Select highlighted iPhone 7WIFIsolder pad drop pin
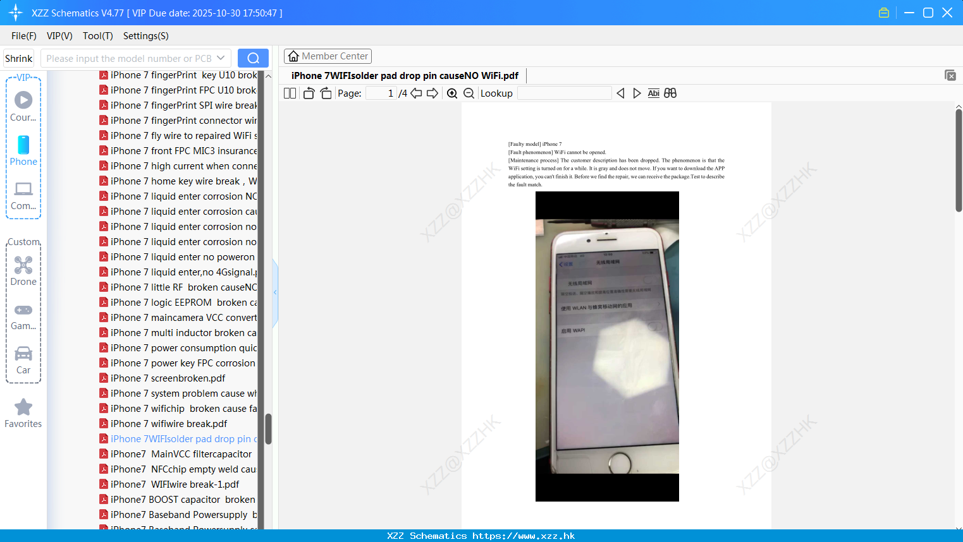 (x=178, y=439)
